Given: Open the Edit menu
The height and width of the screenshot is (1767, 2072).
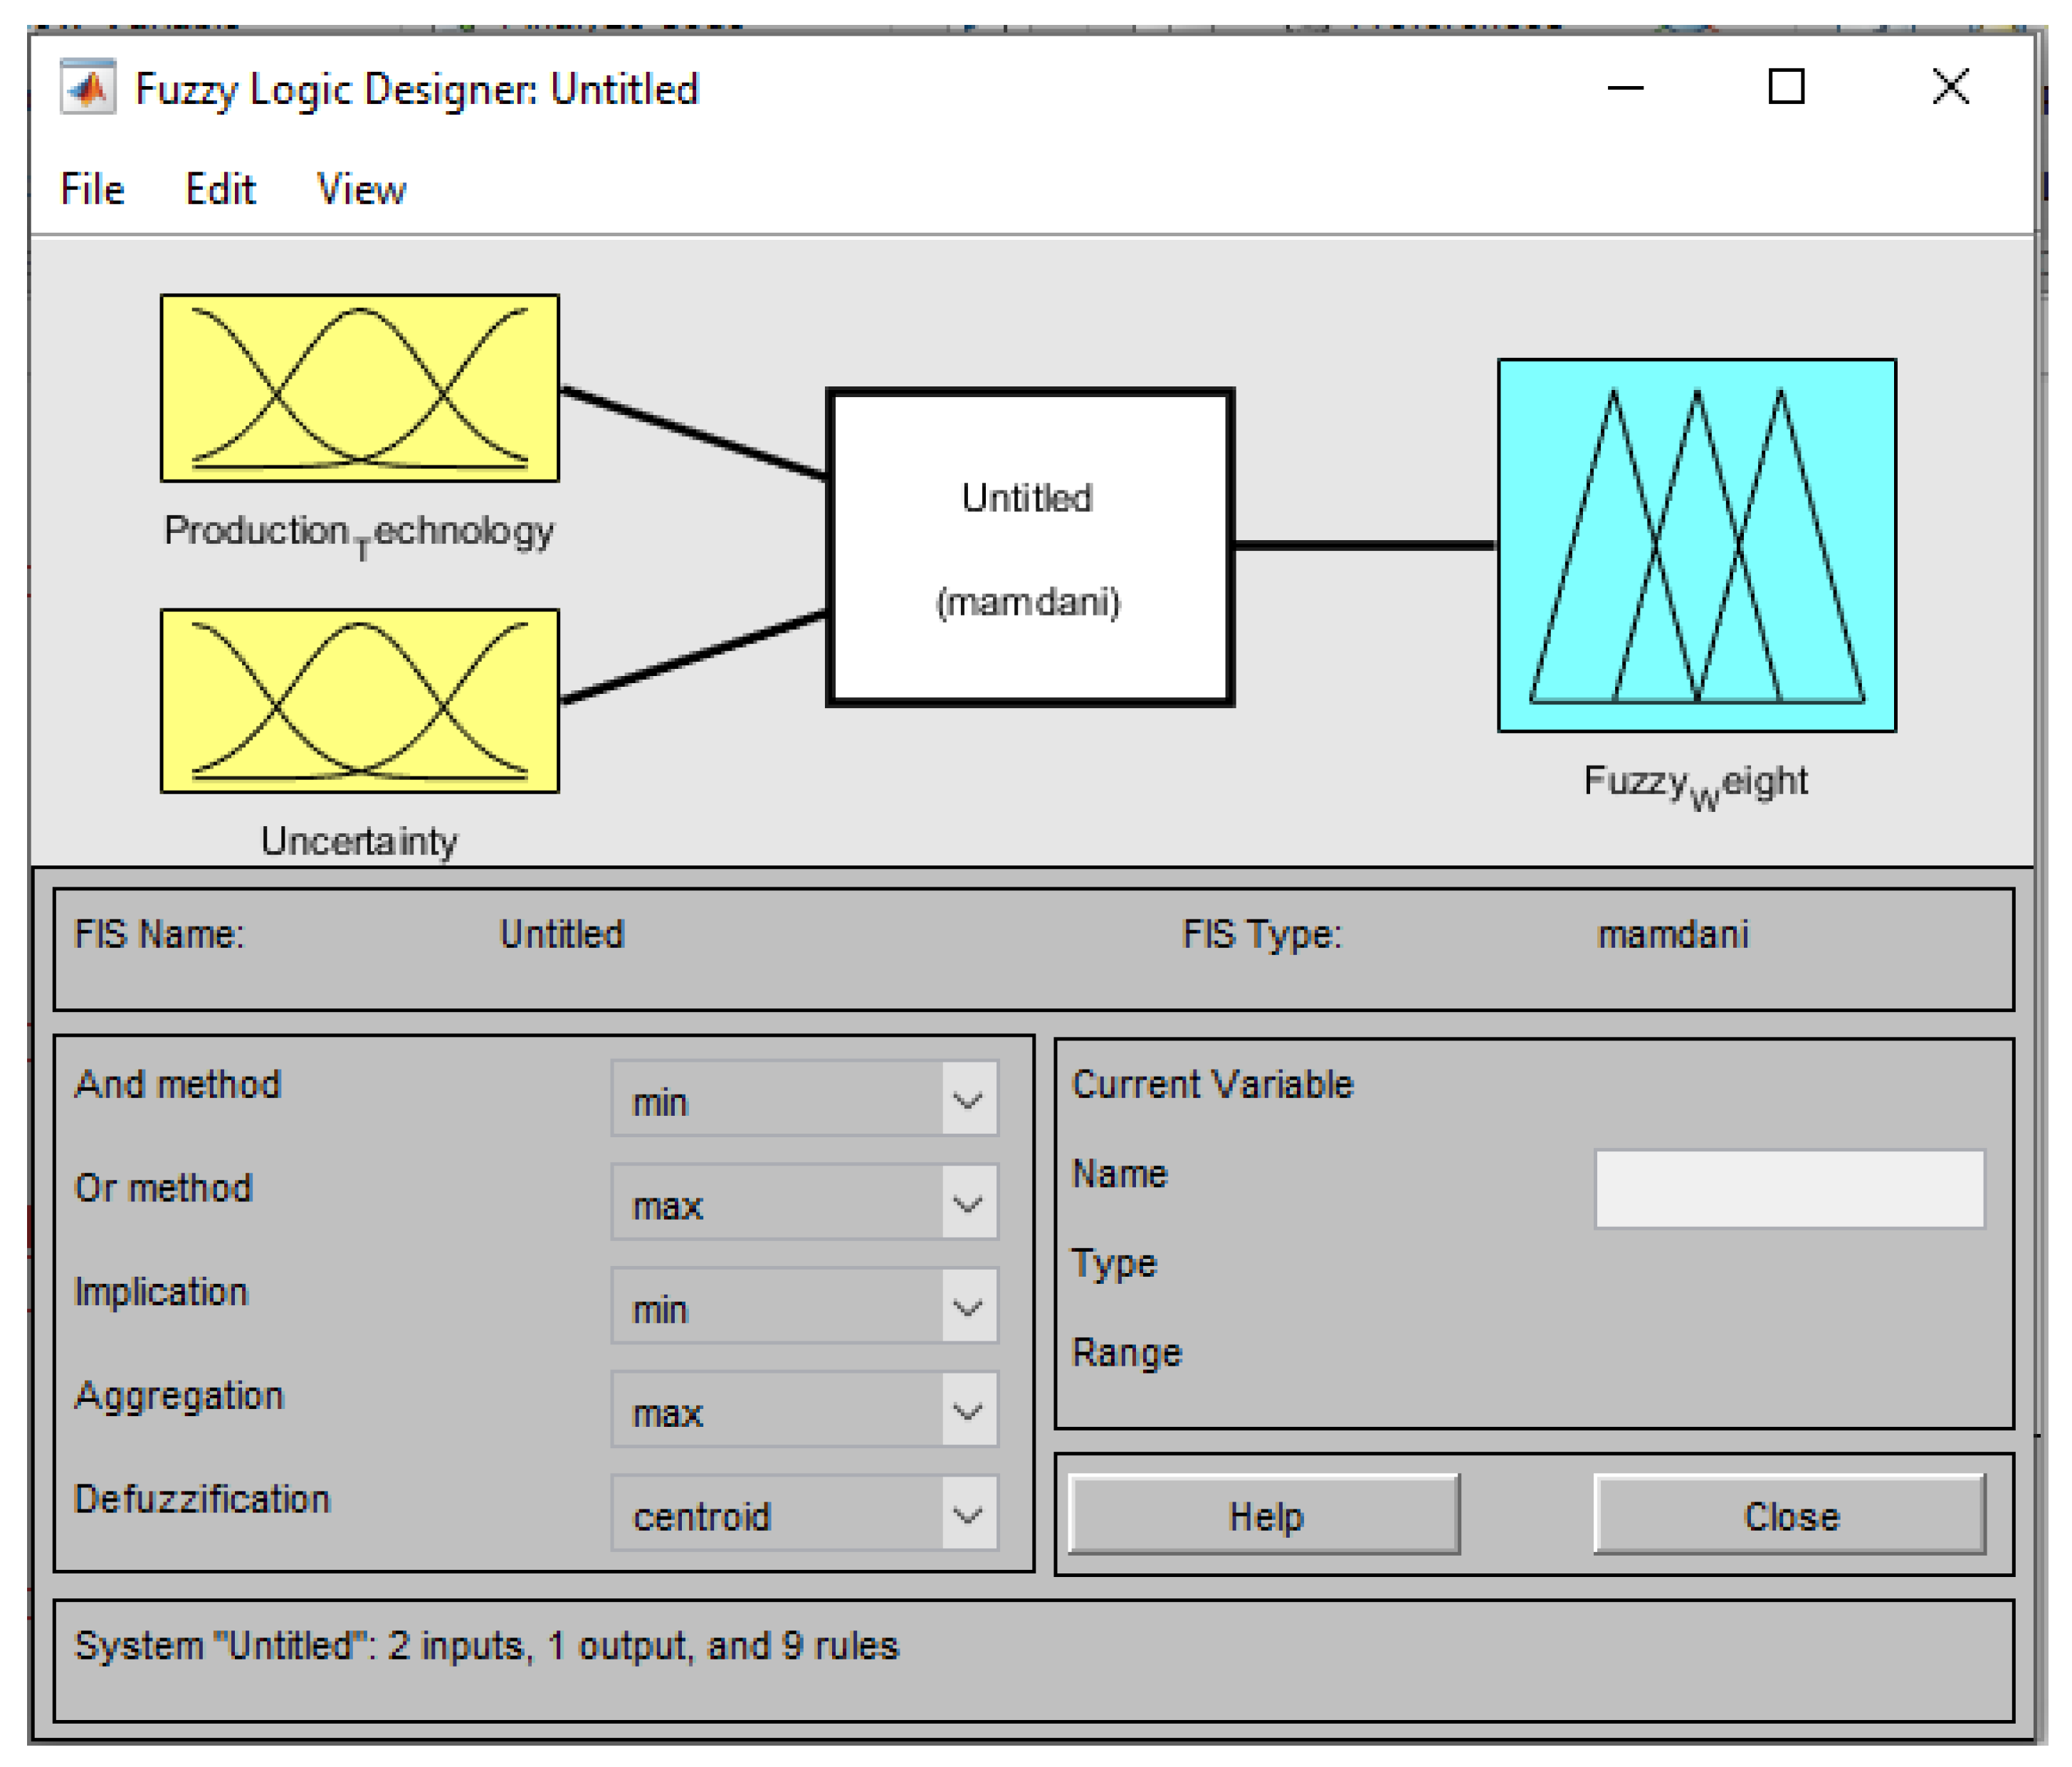Looking at the screenshot, I should point(220,189).
